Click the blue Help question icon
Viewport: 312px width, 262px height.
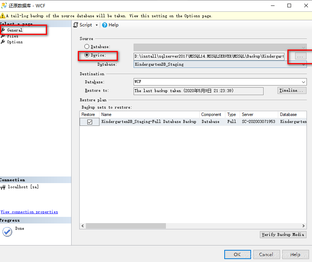105,25
